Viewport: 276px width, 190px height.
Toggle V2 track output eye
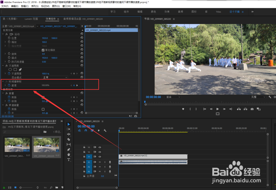coord(100,152)
